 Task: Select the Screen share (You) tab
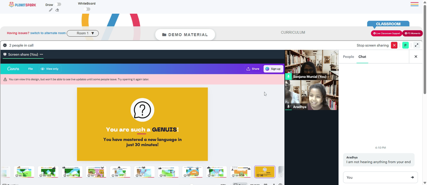click(x=23, y=54)
